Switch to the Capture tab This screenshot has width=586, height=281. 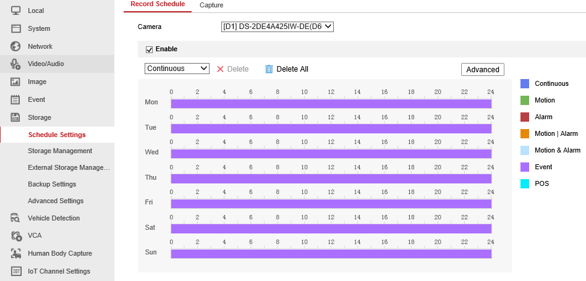tap(211, 5)
